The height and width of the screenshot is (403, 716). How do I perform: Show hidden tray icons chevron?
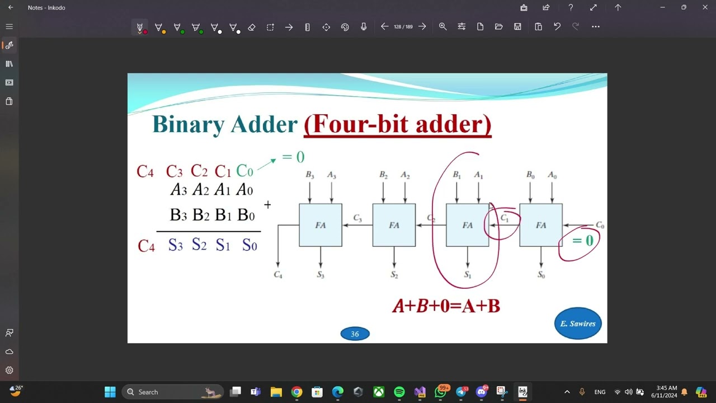(567, 392)
